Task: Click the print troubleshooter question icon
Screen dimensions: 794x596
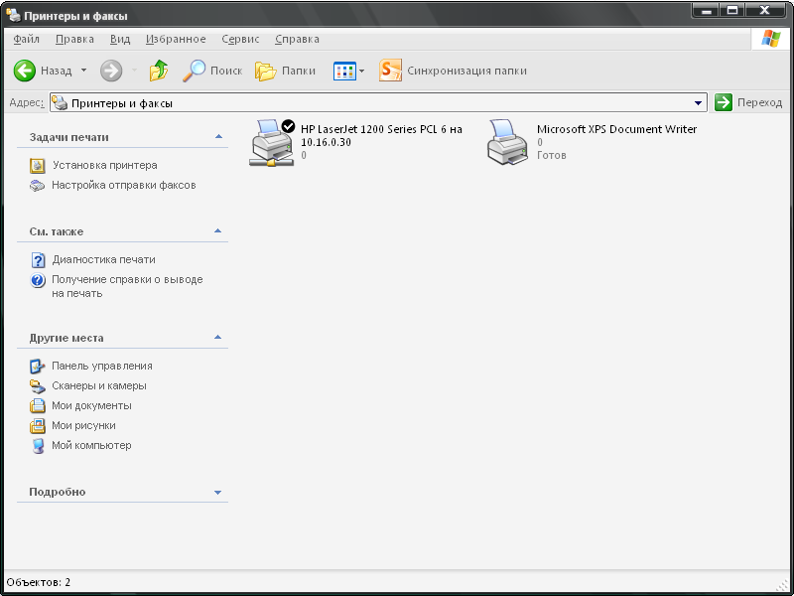Action: [38, 260]
